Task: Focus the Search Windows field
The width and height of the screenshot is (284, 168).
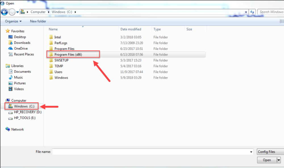Action: (x=271, y=12)
